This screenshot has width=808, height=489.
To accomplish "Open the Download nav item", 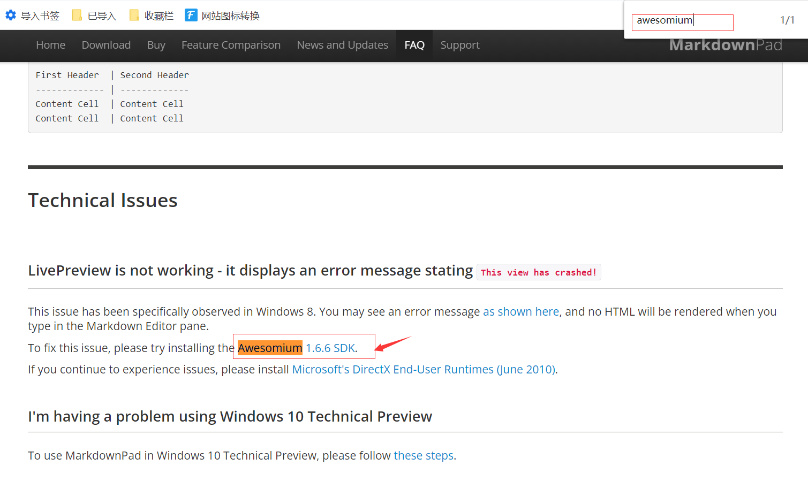I will coord(106,45).
